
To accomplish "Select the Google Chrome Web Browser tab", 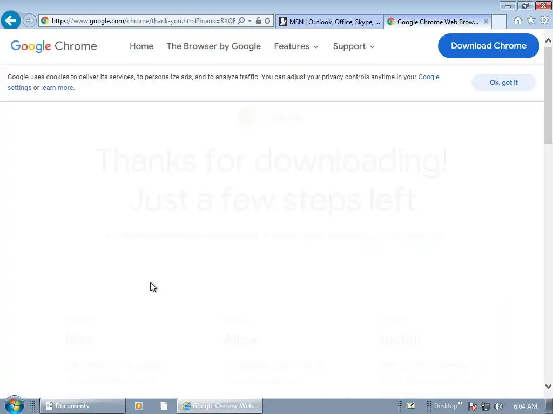I will 437,22.
